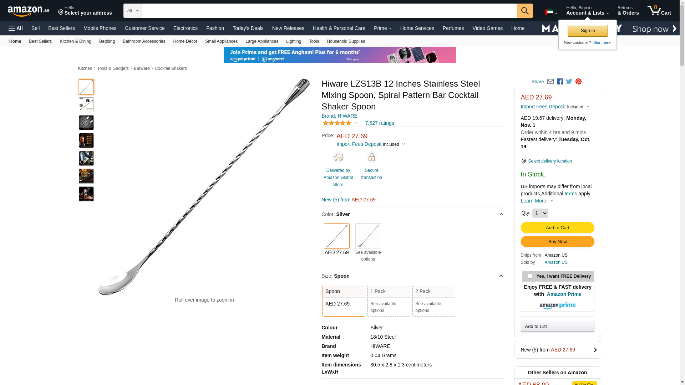Select the 1 Pack size option

click(x=389, y=301)
